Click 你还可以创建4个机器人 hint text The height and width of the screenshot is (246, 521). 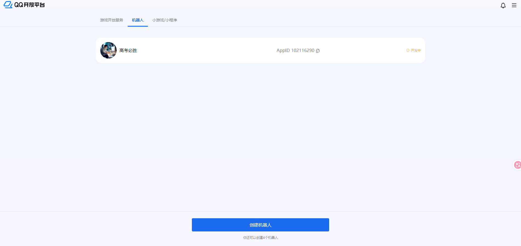coord(260,237)
